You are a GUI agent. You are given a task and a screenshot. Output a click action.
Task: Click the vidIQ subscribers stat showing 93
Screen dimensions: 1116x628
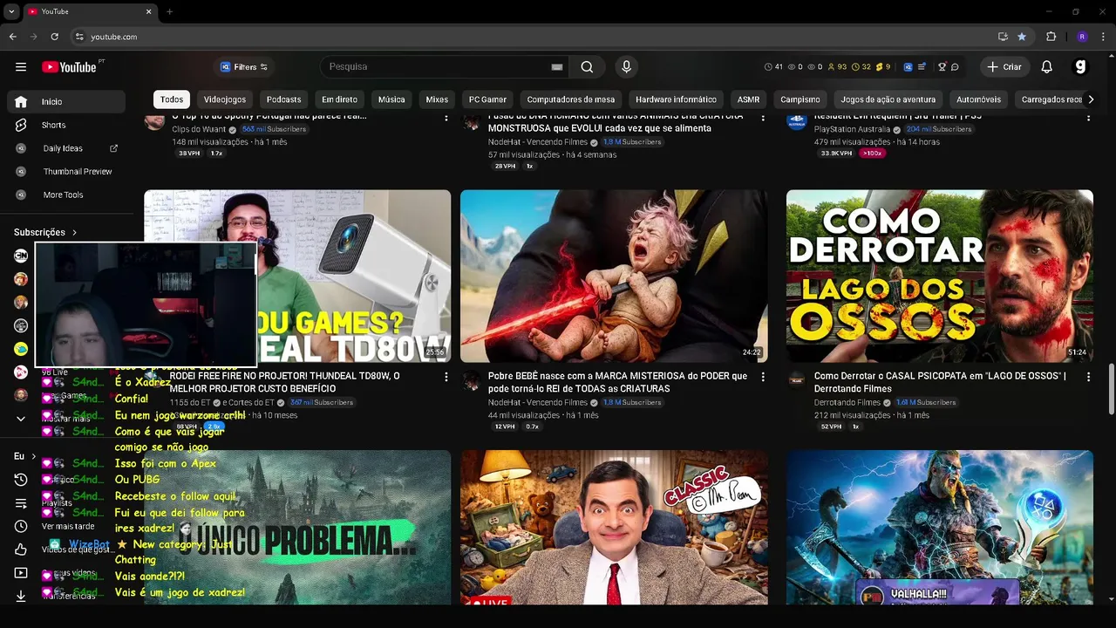837,67
